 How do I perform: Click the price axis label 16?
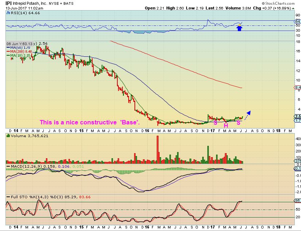298,51
